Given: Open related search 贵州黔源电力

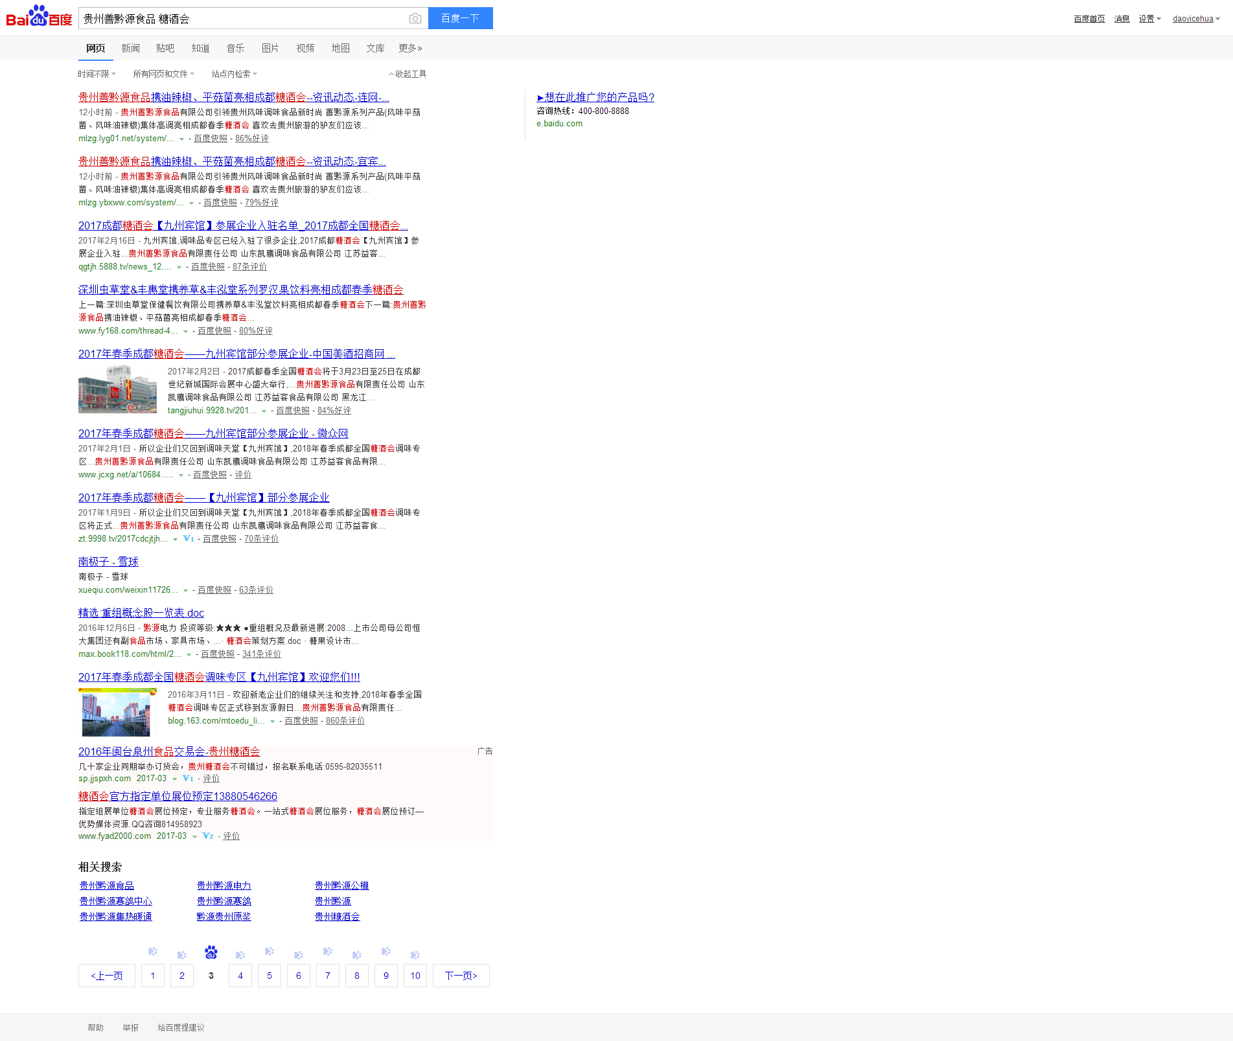Looking at the screenshot, I should (x=224, y=886).
